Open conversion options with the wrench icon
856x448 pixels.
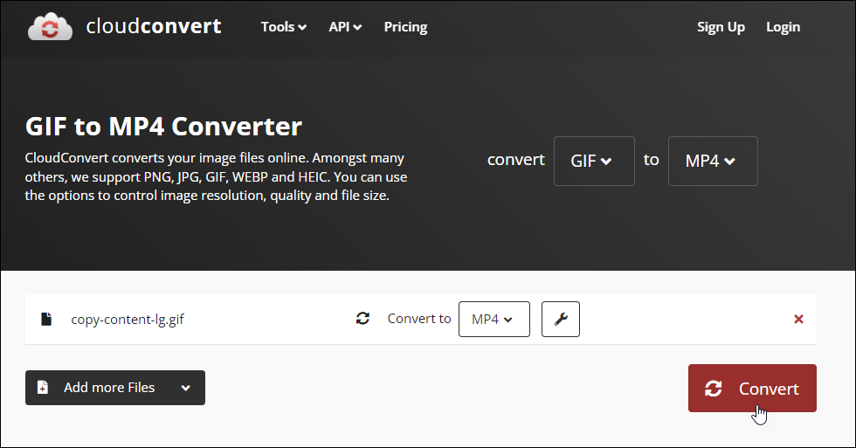(561, 320)
